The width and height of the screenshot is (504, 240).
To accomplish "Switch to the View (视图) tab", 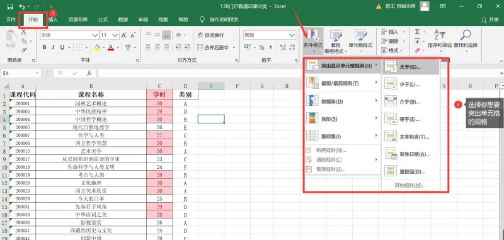I will (x=163, y=20).
